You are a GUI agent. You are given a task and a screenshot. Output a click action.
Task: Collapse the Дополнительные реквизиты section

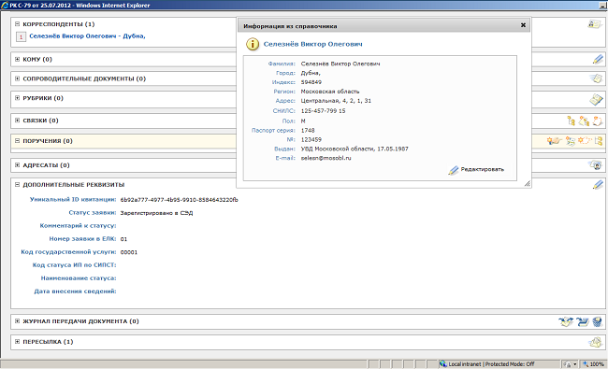pyautogui.click(x=17, y=185)
